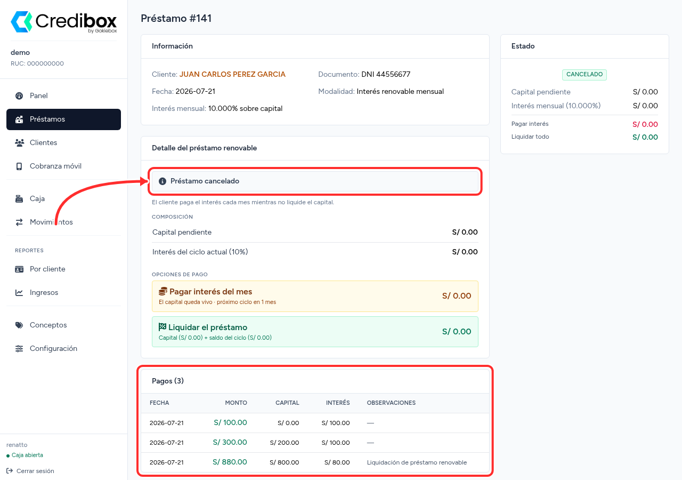Click Cerrar sesión to log out
This screenshot has height=480, width=682.
coord(30,471)
